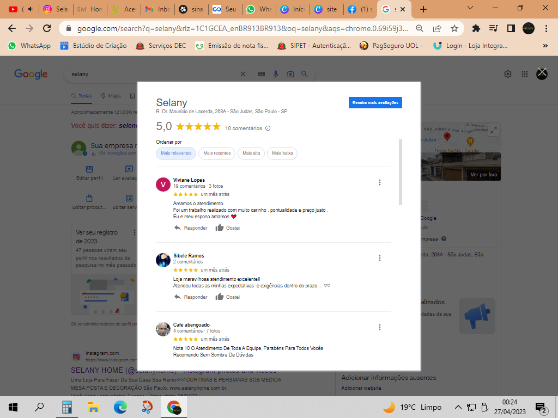Viewport: 558px width, 418px height.
Task: Like the Sibele Ramos review with Gostei
Action: click(x=228, y=297)
